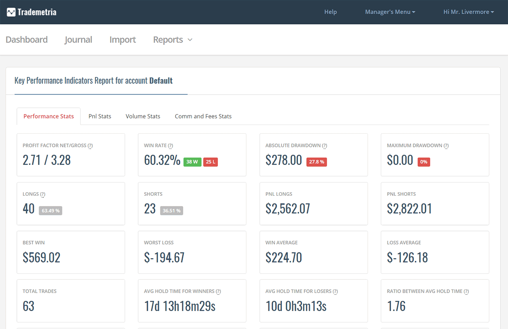This screenshot has width=508, height=329.
Task: Click the $2,562.07 PNL longs value
Action: pyautogui.click(x=288, y=209)
